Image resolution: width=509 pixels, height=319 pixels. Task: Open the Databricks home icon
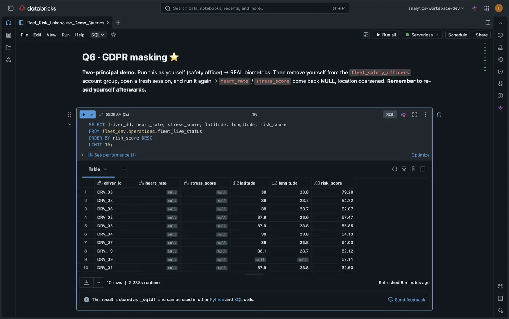click(8, 23)
